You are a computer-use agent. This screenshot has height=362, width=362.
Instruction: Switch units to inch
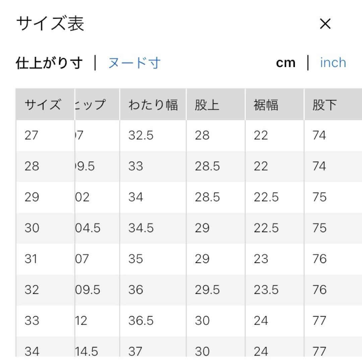click(x=333, y=63)
